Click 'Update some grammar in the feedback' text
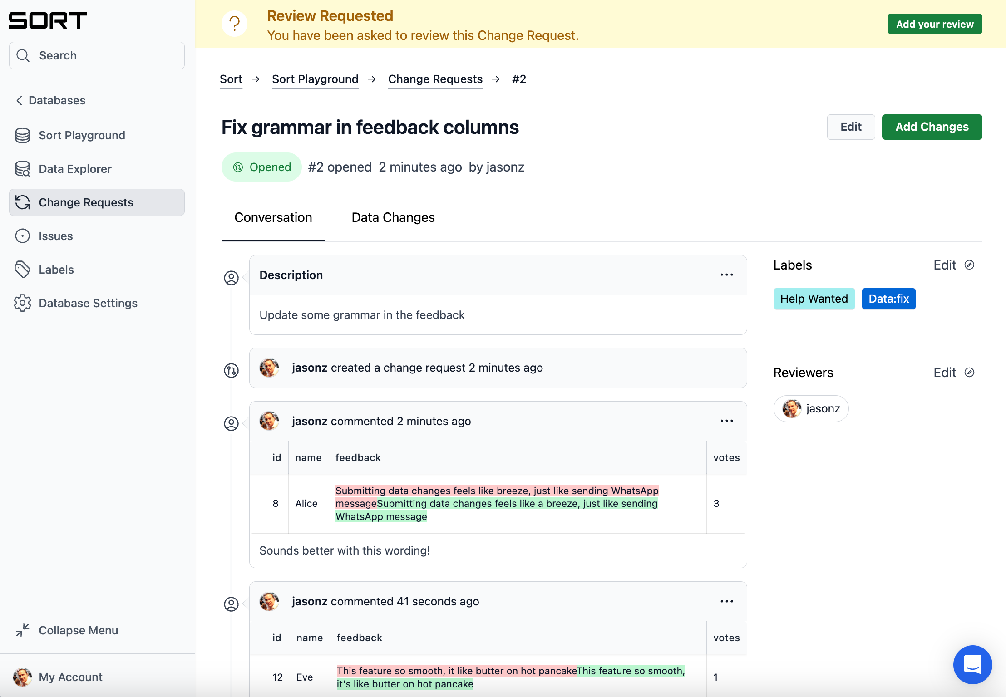The height and width of the screenshot is (697, 1006). (x=362, y=315)
